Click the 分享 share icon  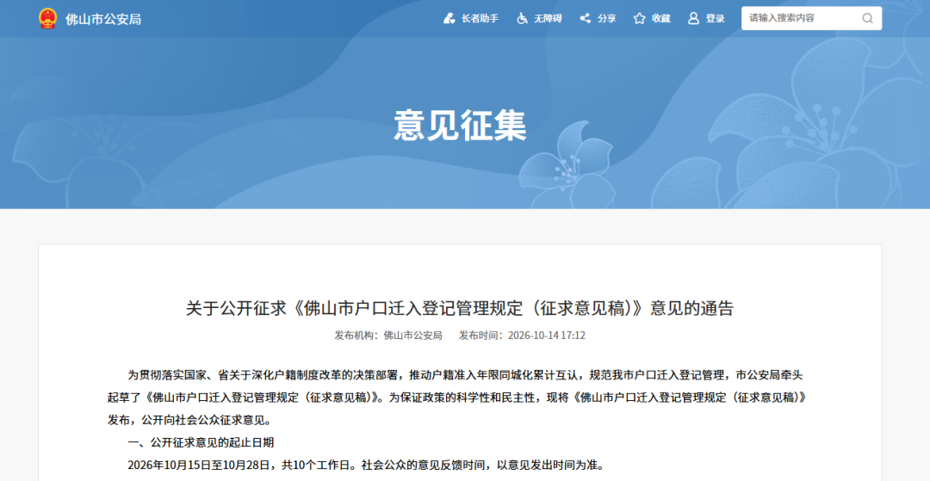(586, 18)
